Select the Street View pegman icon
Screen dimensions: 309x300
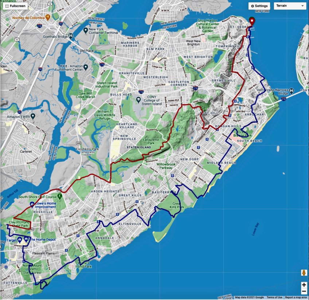(303, 273)
